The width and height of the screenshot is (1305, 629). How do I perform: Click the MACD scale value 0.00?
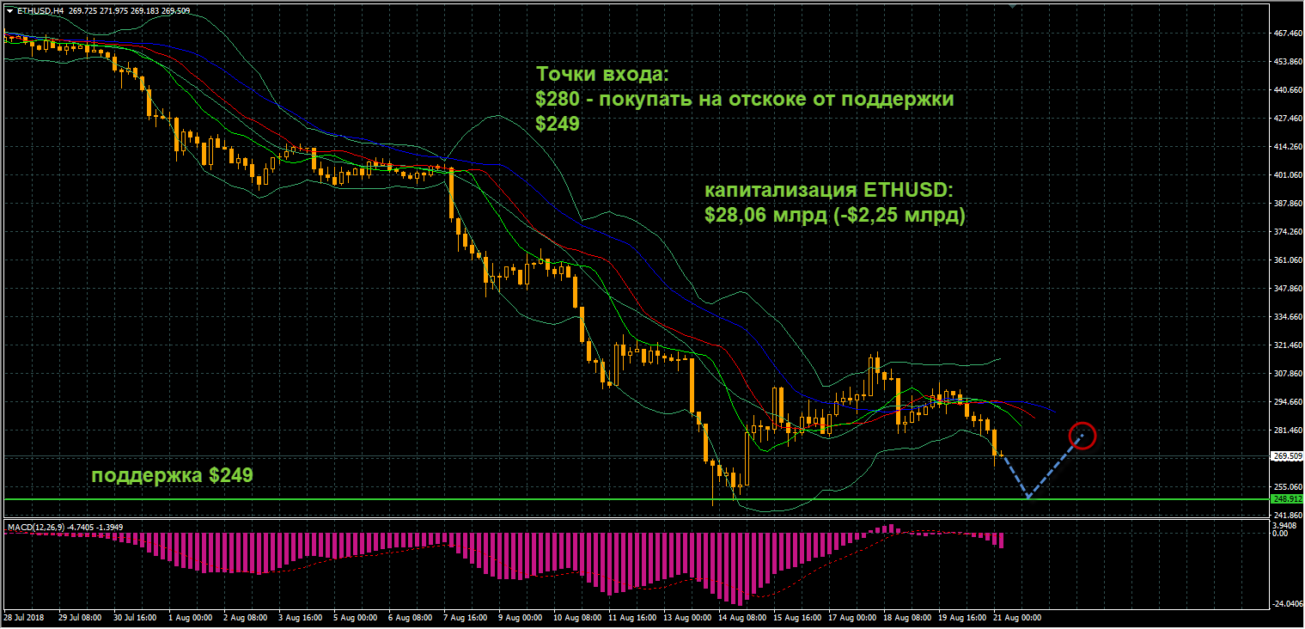1279,533
